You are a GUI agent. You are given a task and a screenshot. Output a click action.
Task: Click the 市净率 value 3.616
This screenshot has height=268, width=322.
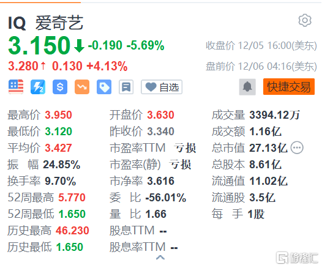tap(161, 181)
